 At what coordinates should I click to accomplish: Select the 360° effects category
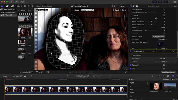pyautogui.click(x=131, y=89)
